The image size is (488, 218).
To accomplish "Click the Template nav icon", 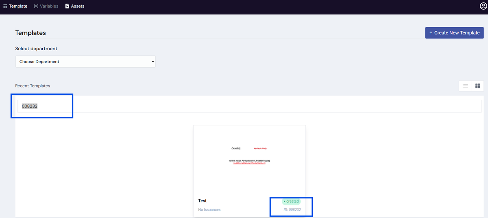I will pyautogui.click(x=5, y=6).
